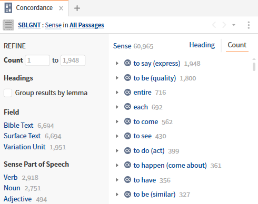Click the Concordance tab icon
The height and width of the screenshot is (204, 258).
pyautogui.click(x=8, y=8)
